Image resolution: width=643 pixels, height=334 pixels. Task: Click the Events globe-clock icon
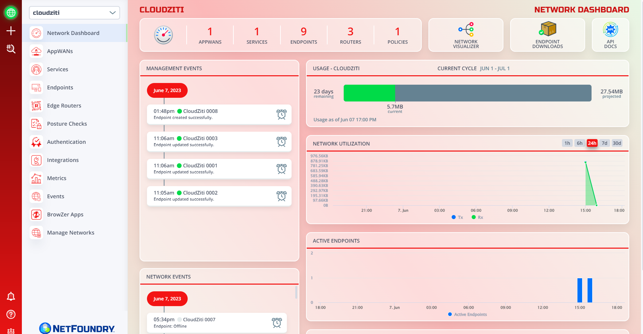(36, 196)
